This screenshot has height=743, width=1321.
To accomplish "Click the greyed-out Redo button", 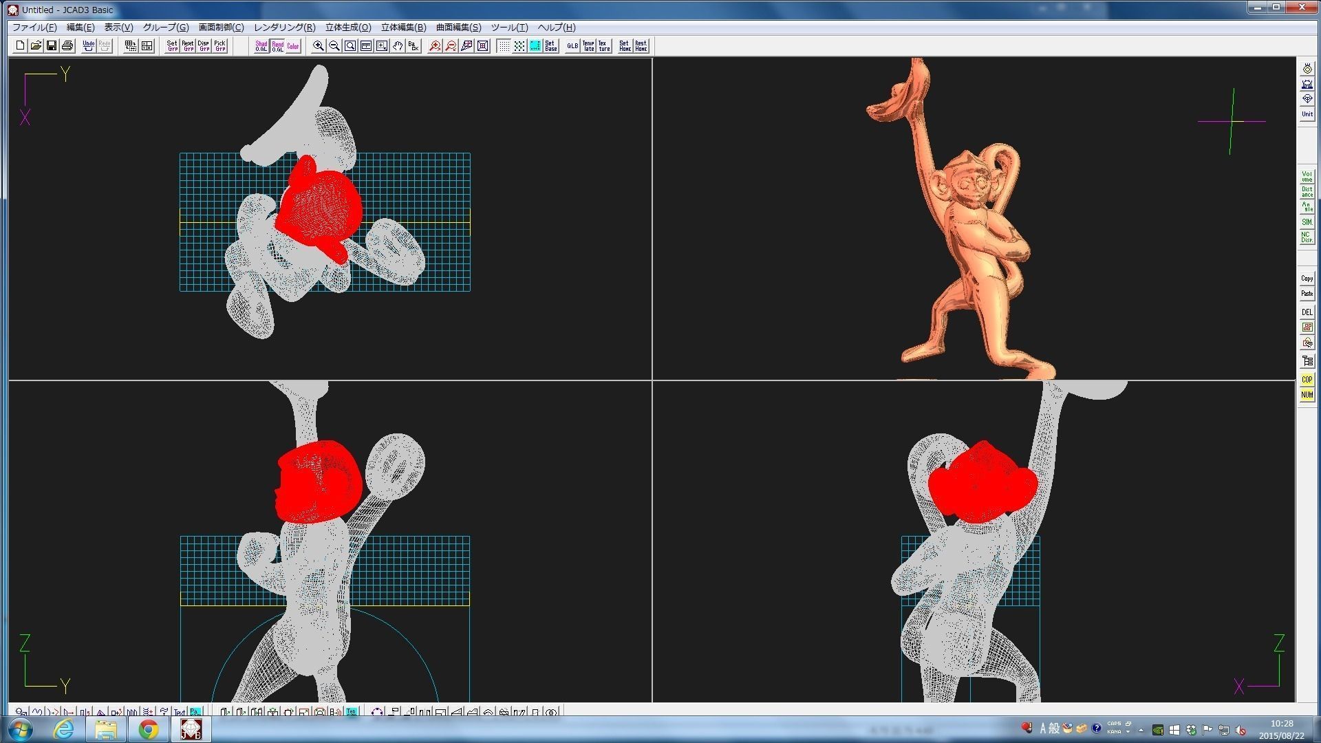I will (x=105, y=46).
